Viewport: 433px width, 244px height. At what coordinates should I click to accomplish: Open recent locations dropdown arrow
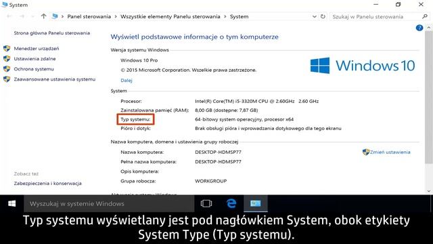point(32,16)
